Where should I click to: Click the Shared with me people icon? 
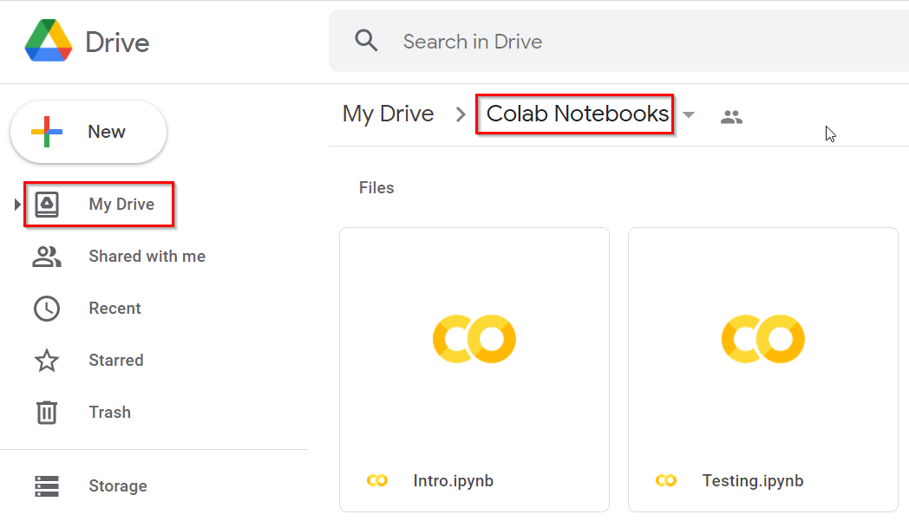(47, 257)
